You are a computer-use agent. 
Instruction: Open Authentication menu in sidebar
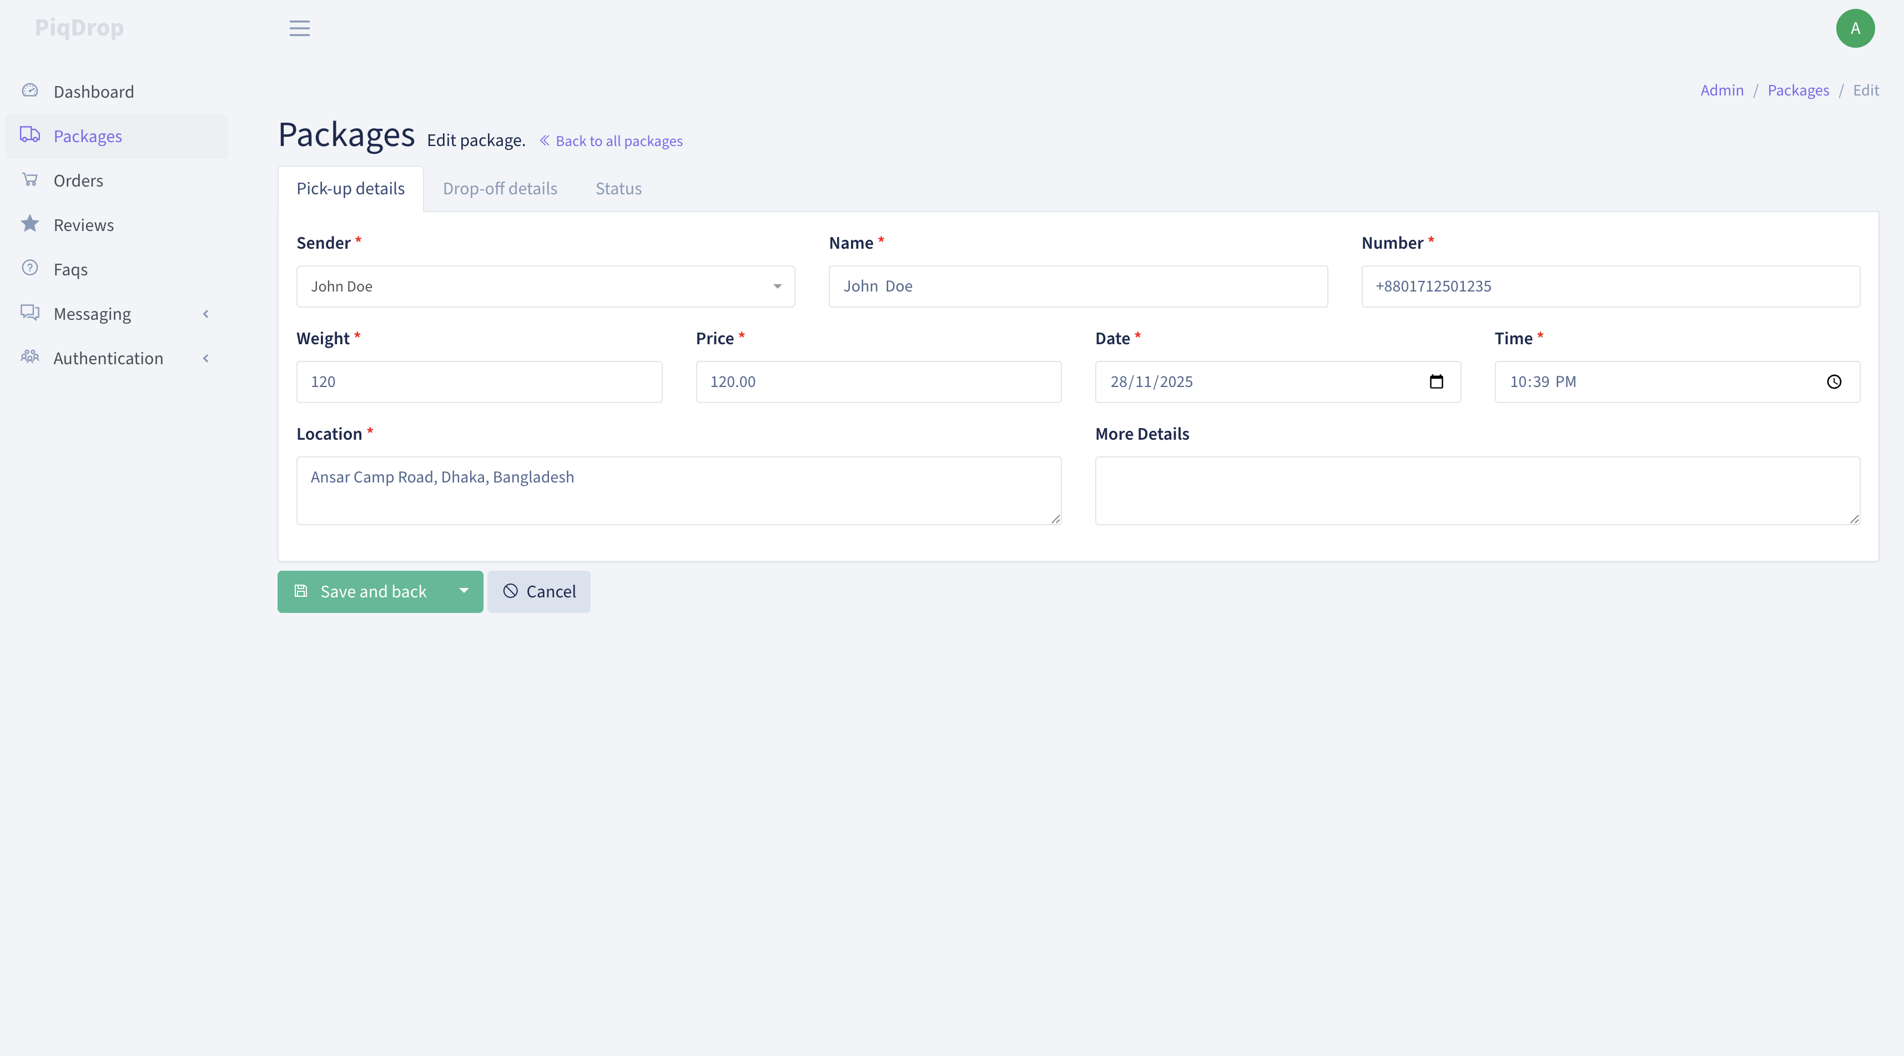click(117, 358)
